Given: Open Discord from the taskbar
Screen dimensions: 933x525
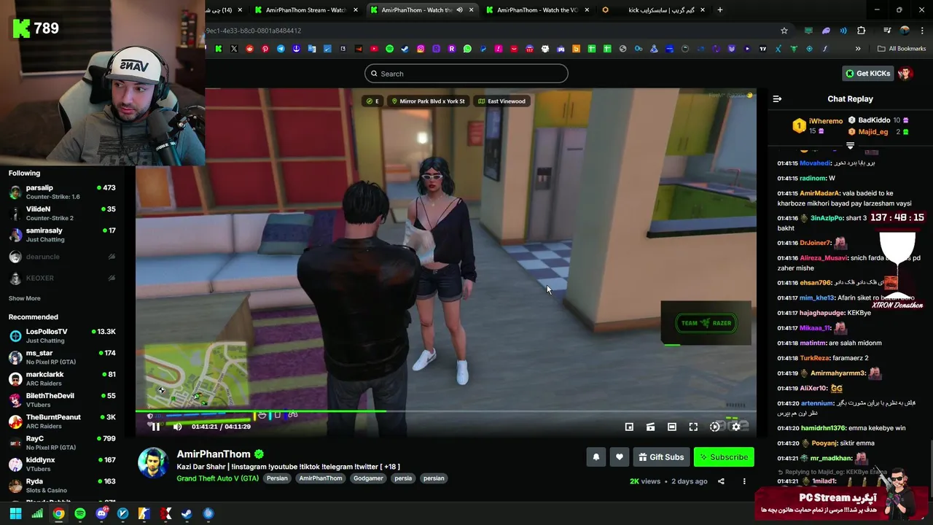Looking at the screenshot, I should click(x=101, y=513).
